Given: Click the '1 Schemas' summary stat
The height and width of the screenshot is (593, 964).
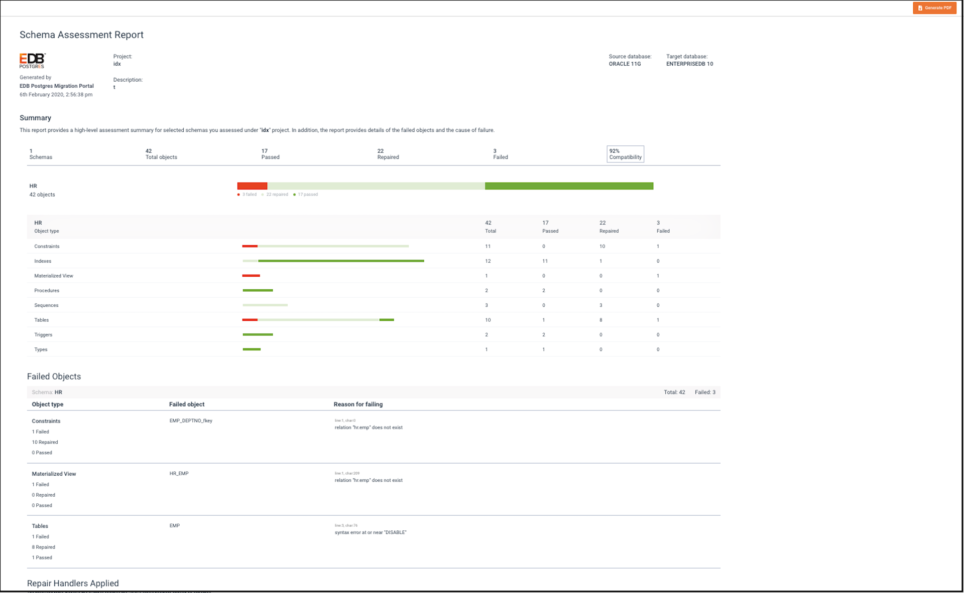Looking at the screenshot, I should [41, 154].
